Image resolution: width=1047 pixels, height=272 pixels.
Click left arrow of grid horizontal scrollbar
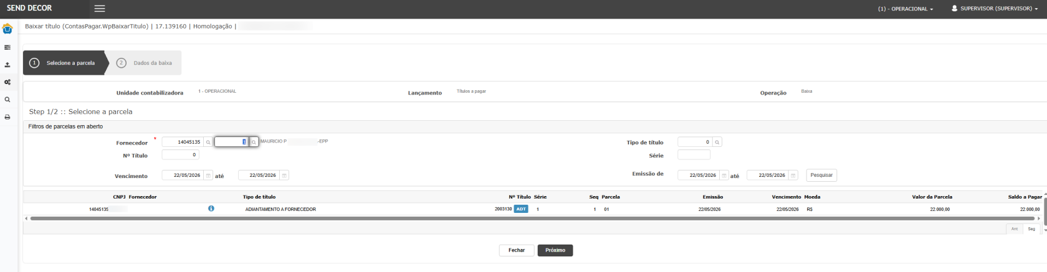coord(26,218)
